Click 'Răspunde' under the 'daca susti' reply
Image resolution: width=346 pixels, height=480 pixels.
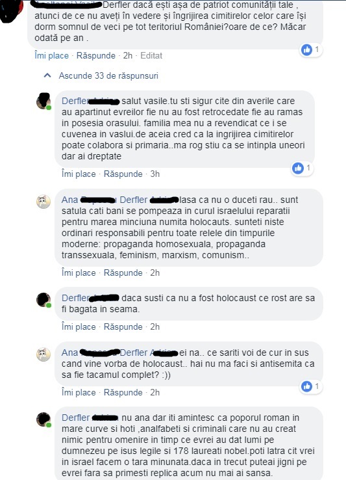(x=123, y=327)
